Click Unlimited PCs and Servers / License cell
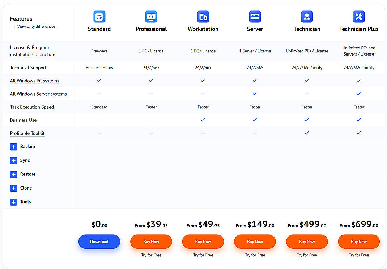 pyautogui.click(x=359, y=51)
